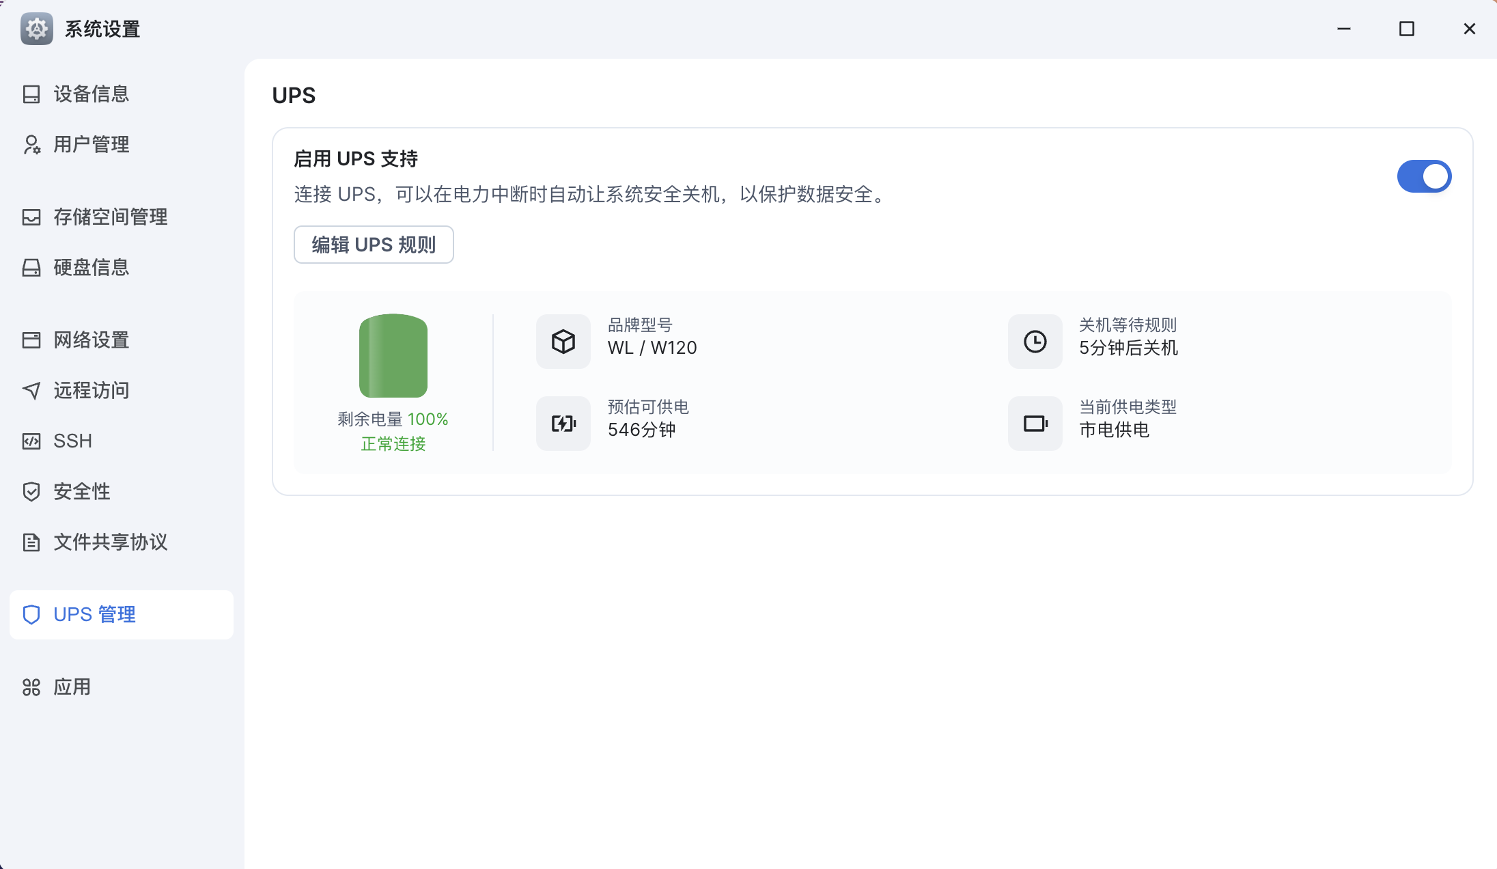
Task: Maximize the system settings window
Action: point(1407,29)
